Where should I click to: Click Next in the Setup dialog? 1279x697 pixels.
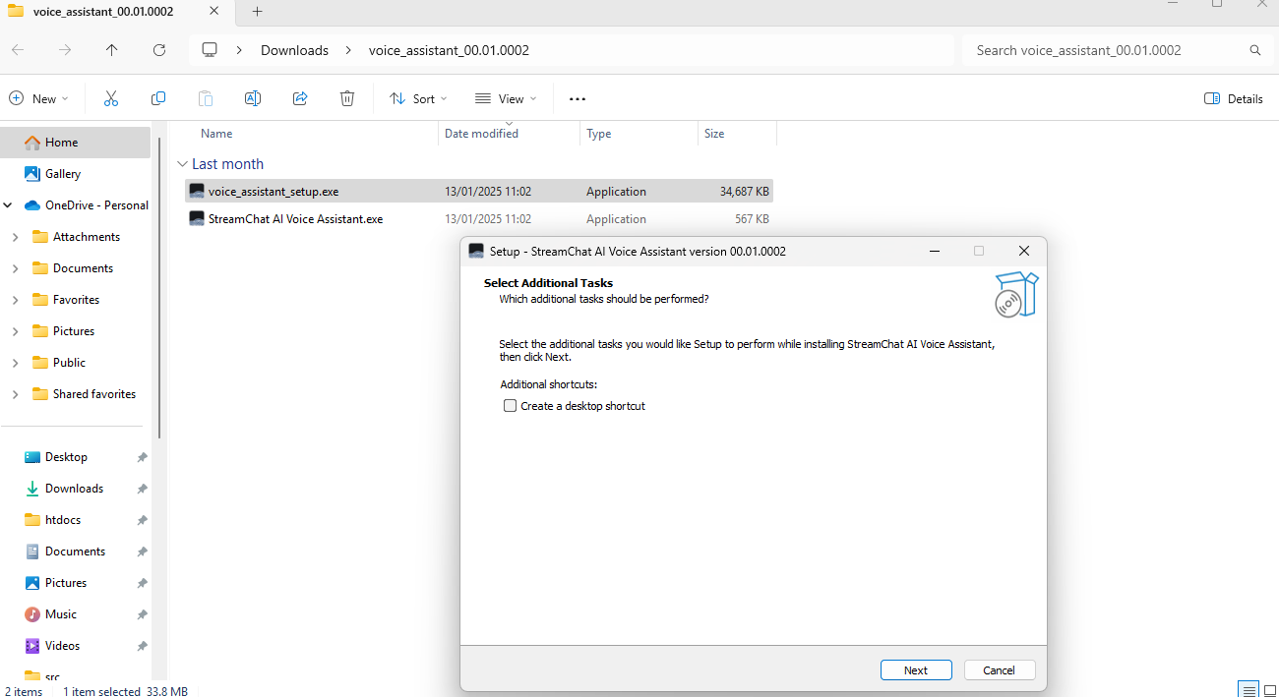(x=916, y=670)
